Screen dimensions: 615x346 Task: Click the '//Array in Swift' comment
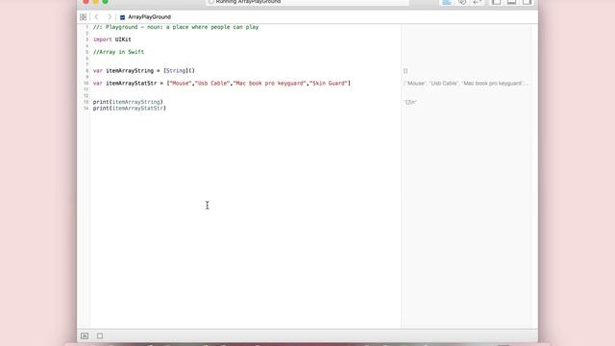pos(118,52)
